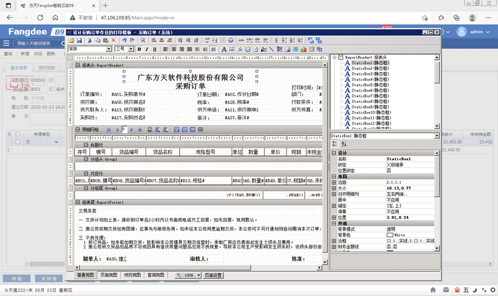The image size is (498, 296).
Task: Switch to 预览视图 tab
Action: coord(132,275)
